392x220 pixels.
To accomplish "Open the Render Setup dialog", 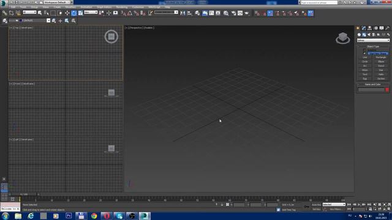I will click(x=233, y=13).
